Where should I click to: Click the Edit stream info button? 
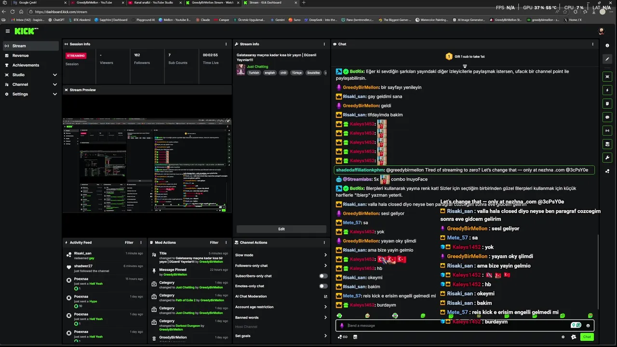[x=281, y=229]
